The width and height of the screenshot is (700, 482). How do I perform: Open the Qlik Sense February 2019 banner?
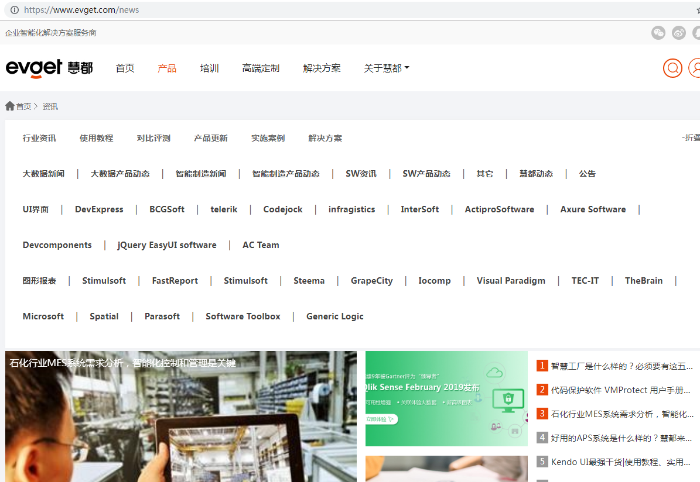(446, 398)
